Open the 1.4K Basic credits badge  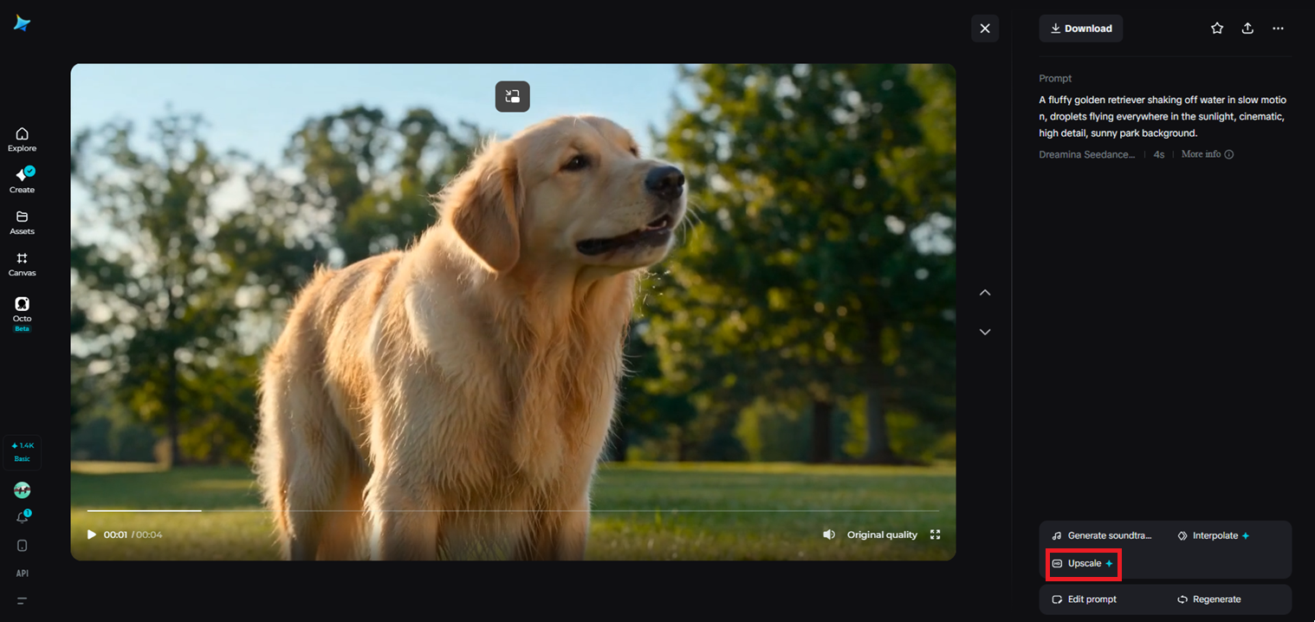click(23, 451)
